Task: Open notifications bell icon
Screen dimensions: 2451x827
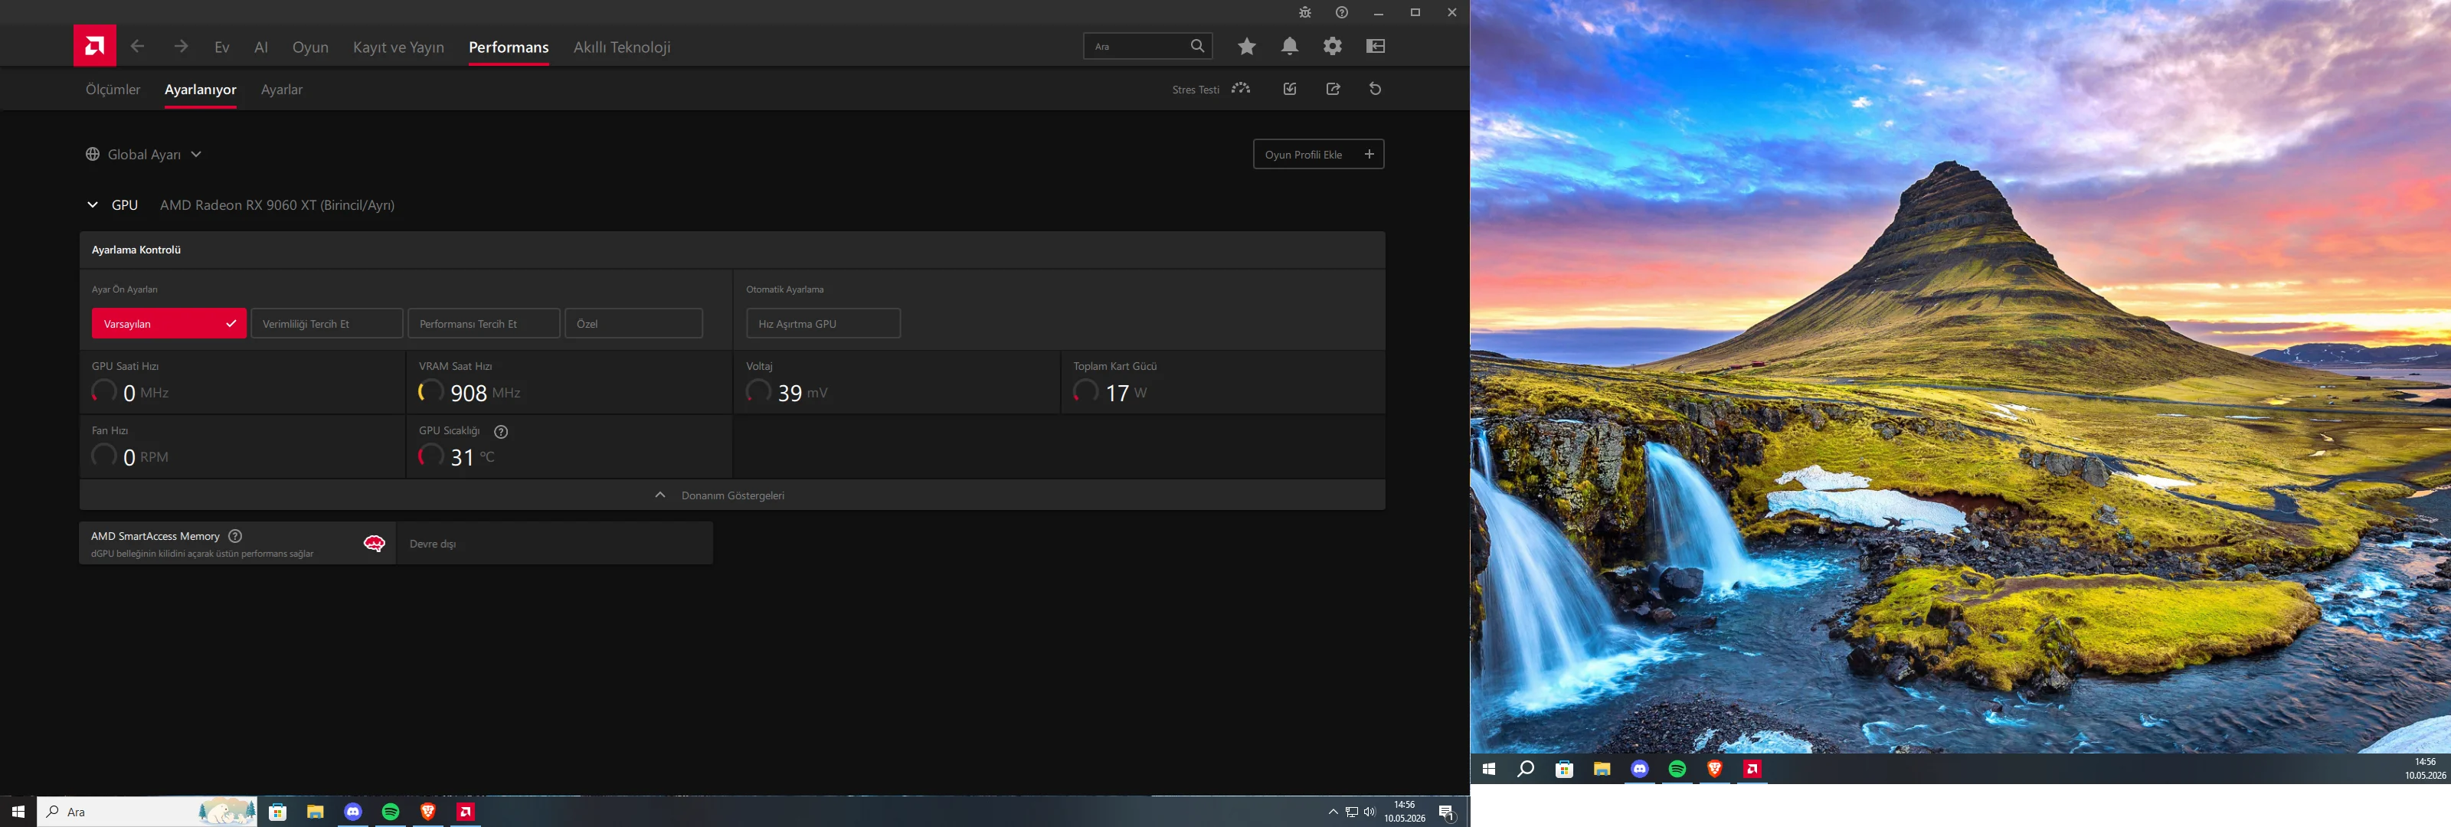Action: point(1289,46)
